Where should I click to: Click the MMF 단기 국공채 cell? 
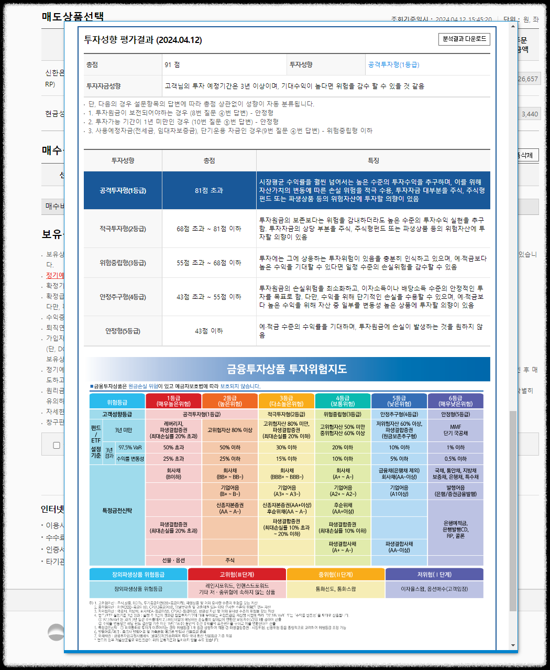pyautogui.click(x=456, y=430)
